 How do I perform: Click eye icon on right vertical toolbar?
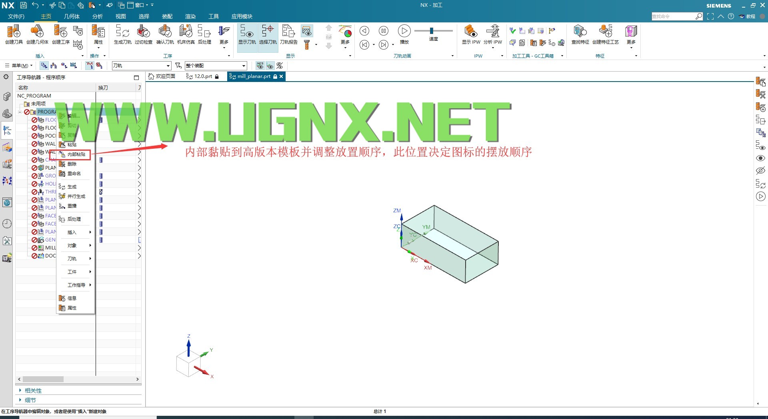[760, 158]
